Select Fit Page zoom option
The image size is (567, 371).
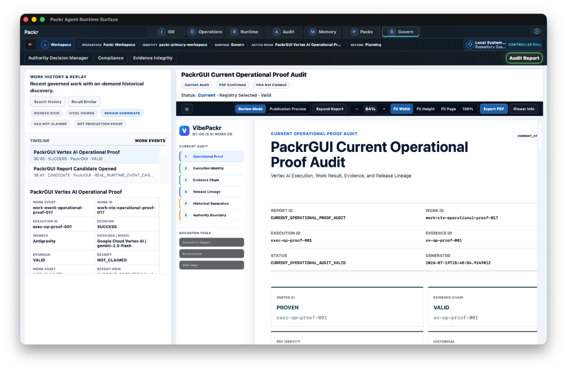pyautogui.click(x=449, y=109)
